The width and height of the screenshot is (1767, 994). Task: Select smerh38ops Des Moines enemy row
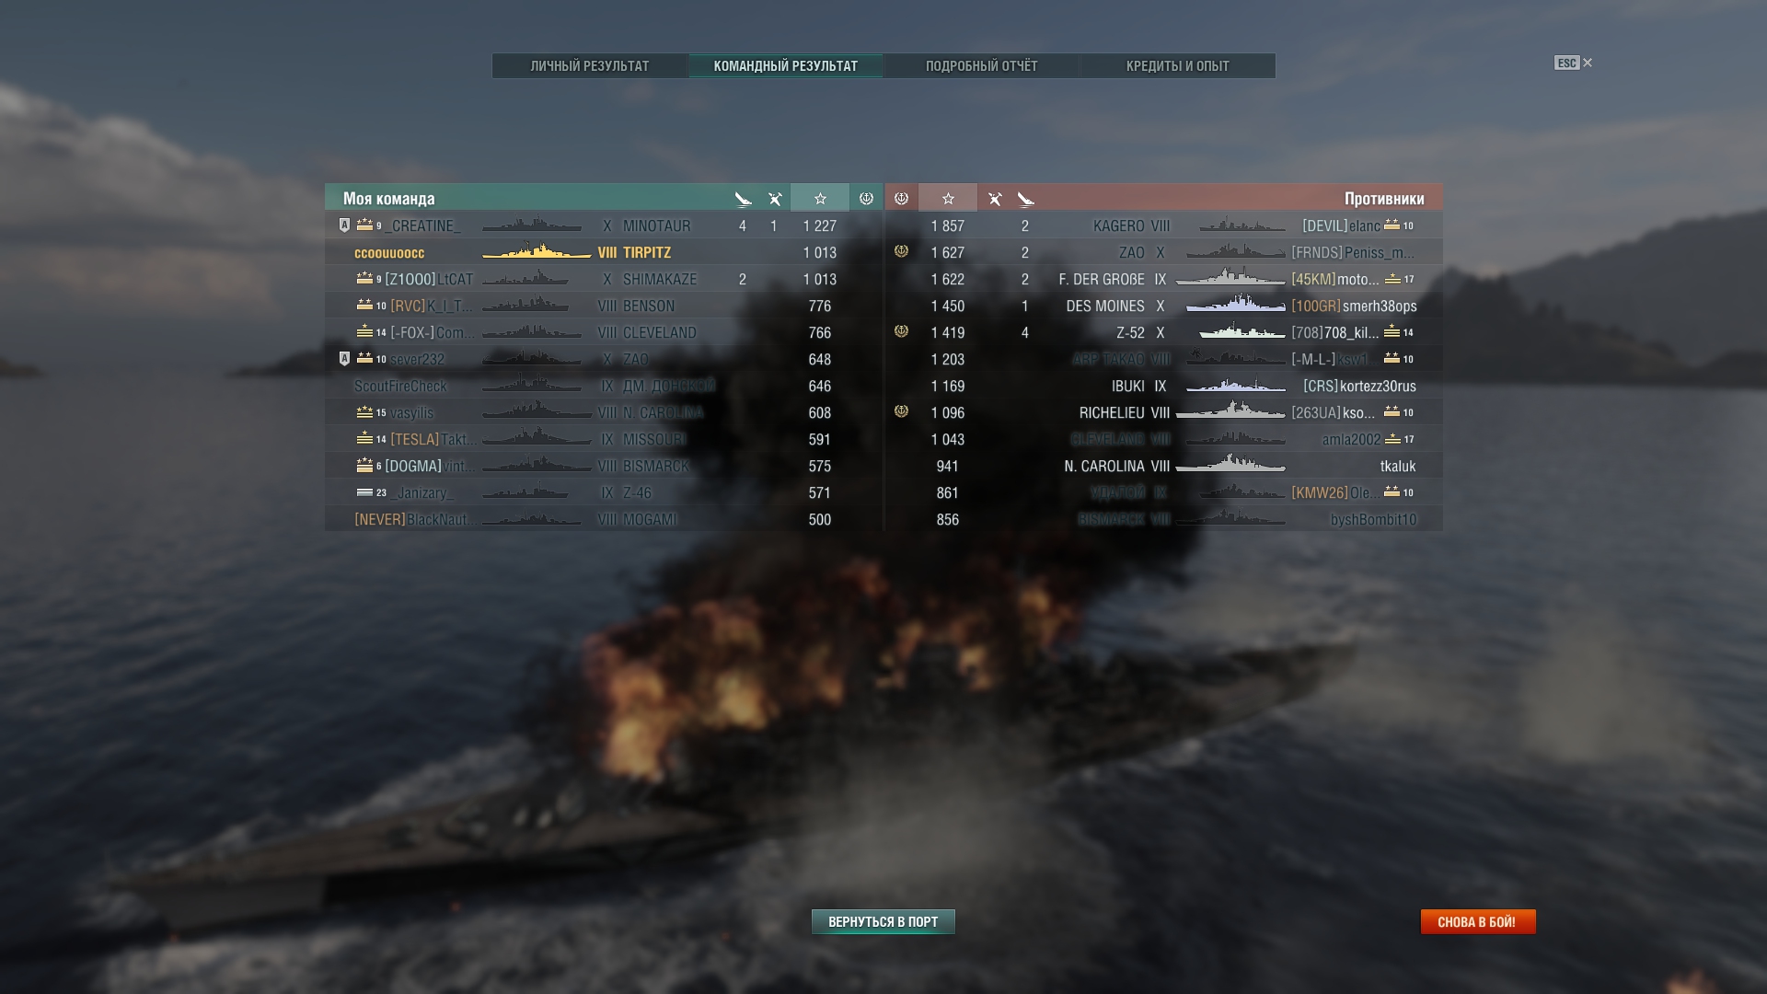1163,306
